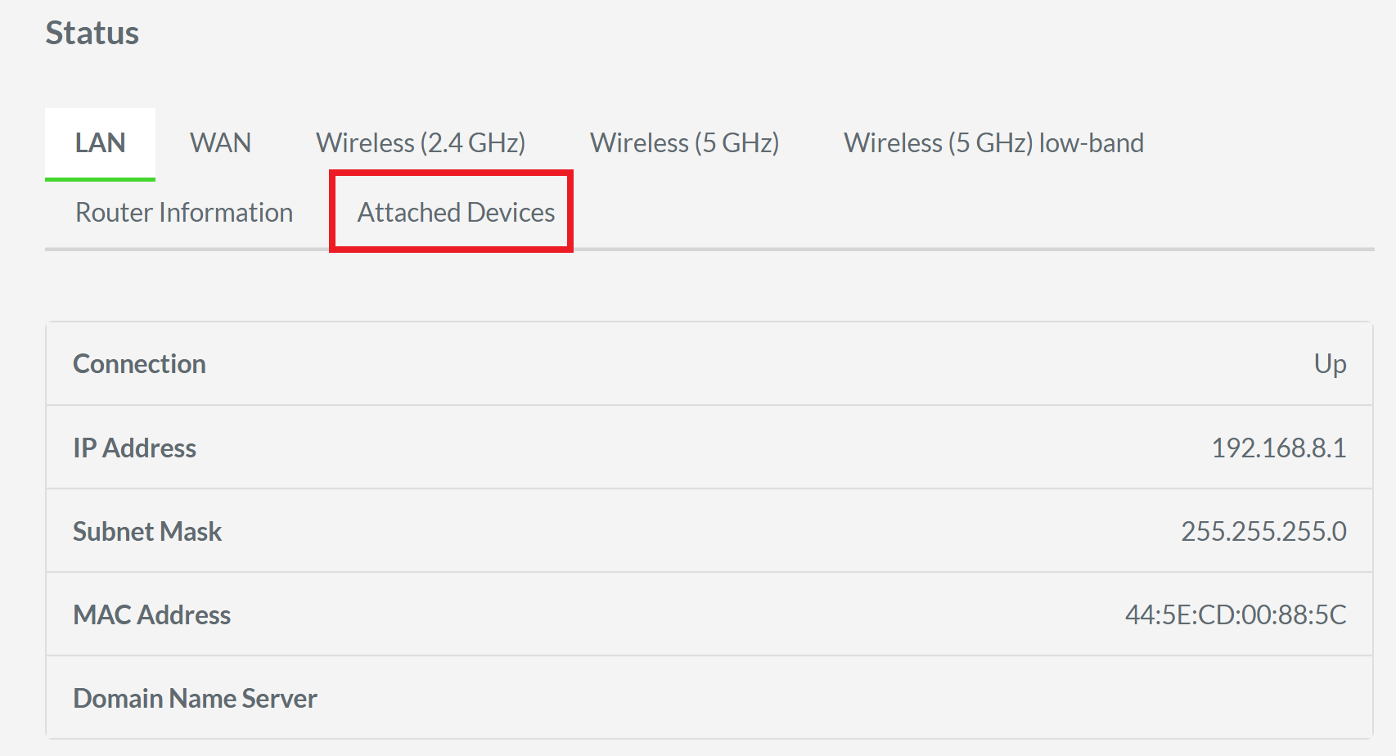
Task: Select the IP address value 192.168.8.1
Action: pyautogui.click(x=1280, y=448)
